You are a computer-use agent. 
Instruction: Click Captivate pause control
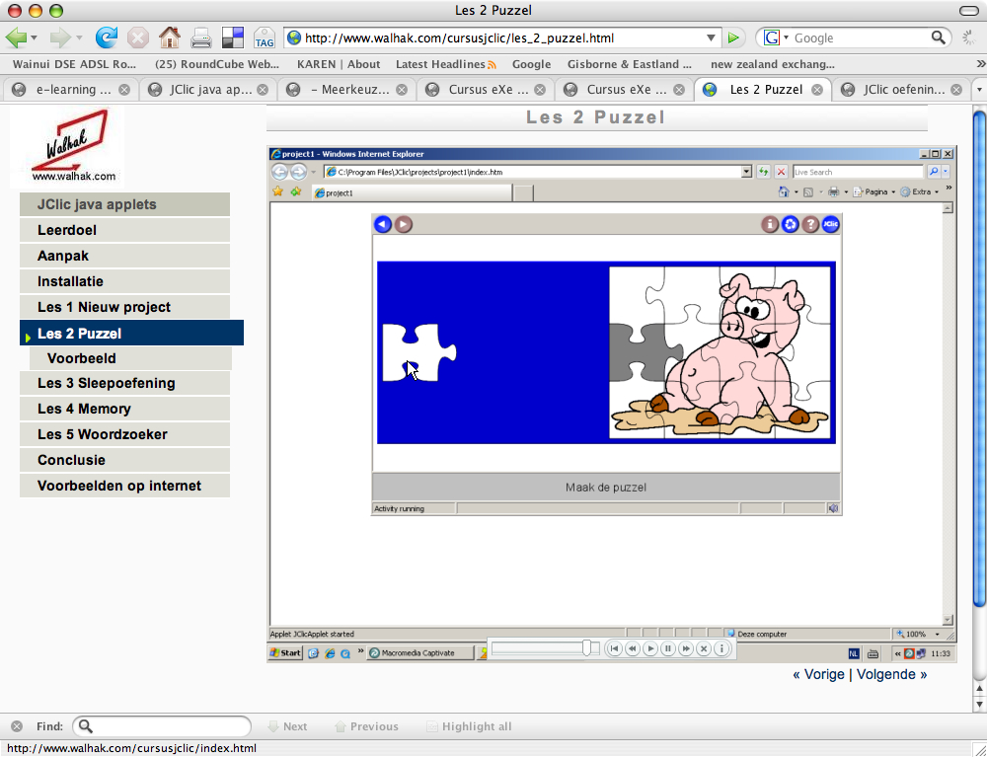(x=668, y=648)
